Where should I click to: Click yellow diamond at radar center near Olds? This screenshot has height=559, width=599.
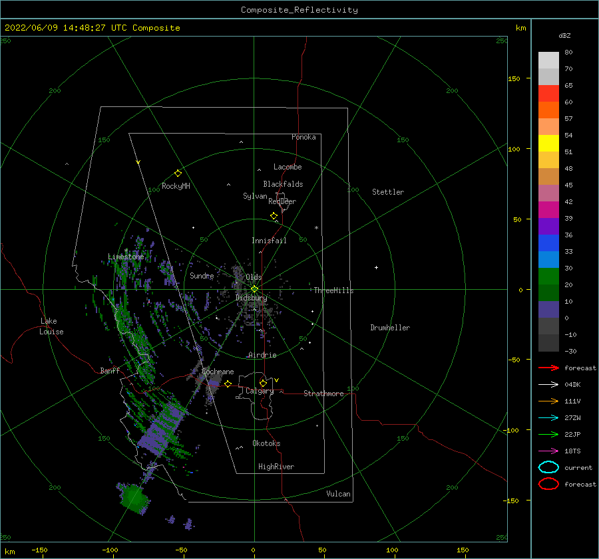[254, 289]
